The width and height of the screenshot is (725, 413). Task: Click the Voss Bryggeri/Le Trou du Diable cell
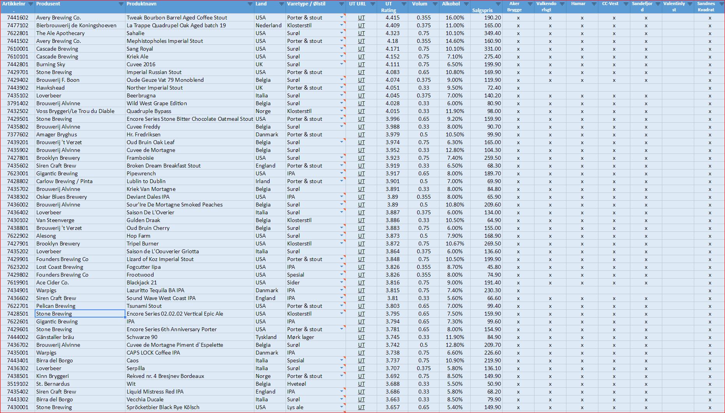(x=80, y=111)
